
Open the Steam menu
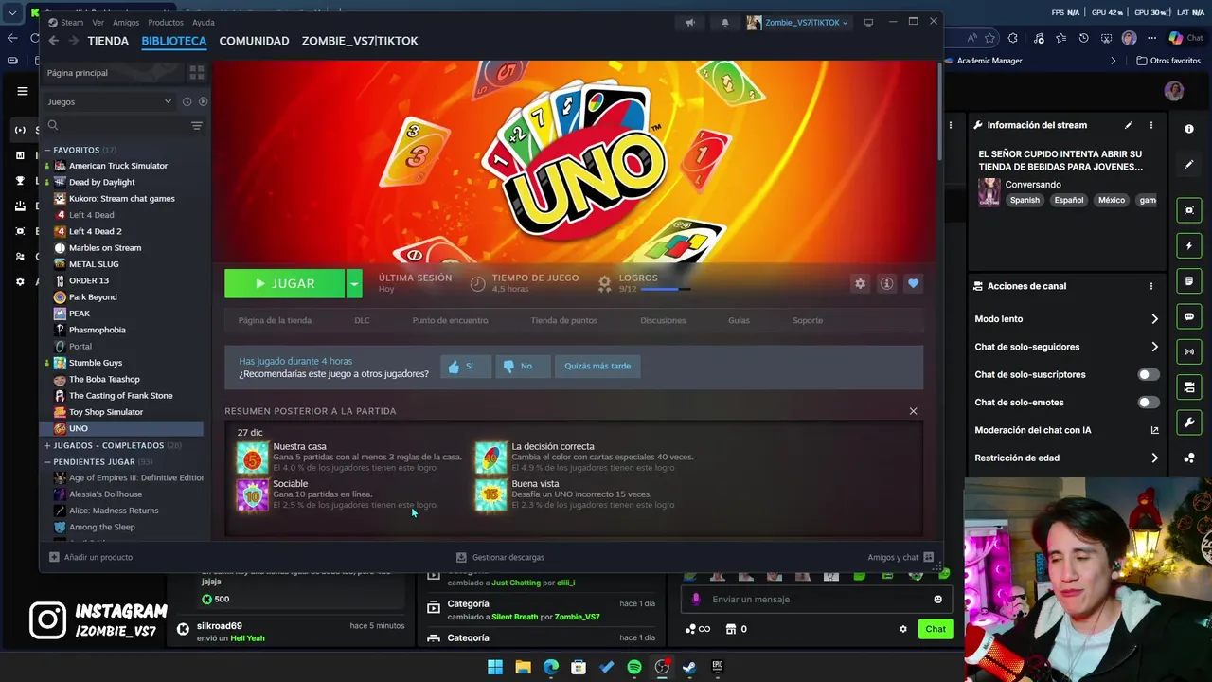coord(72,22)
